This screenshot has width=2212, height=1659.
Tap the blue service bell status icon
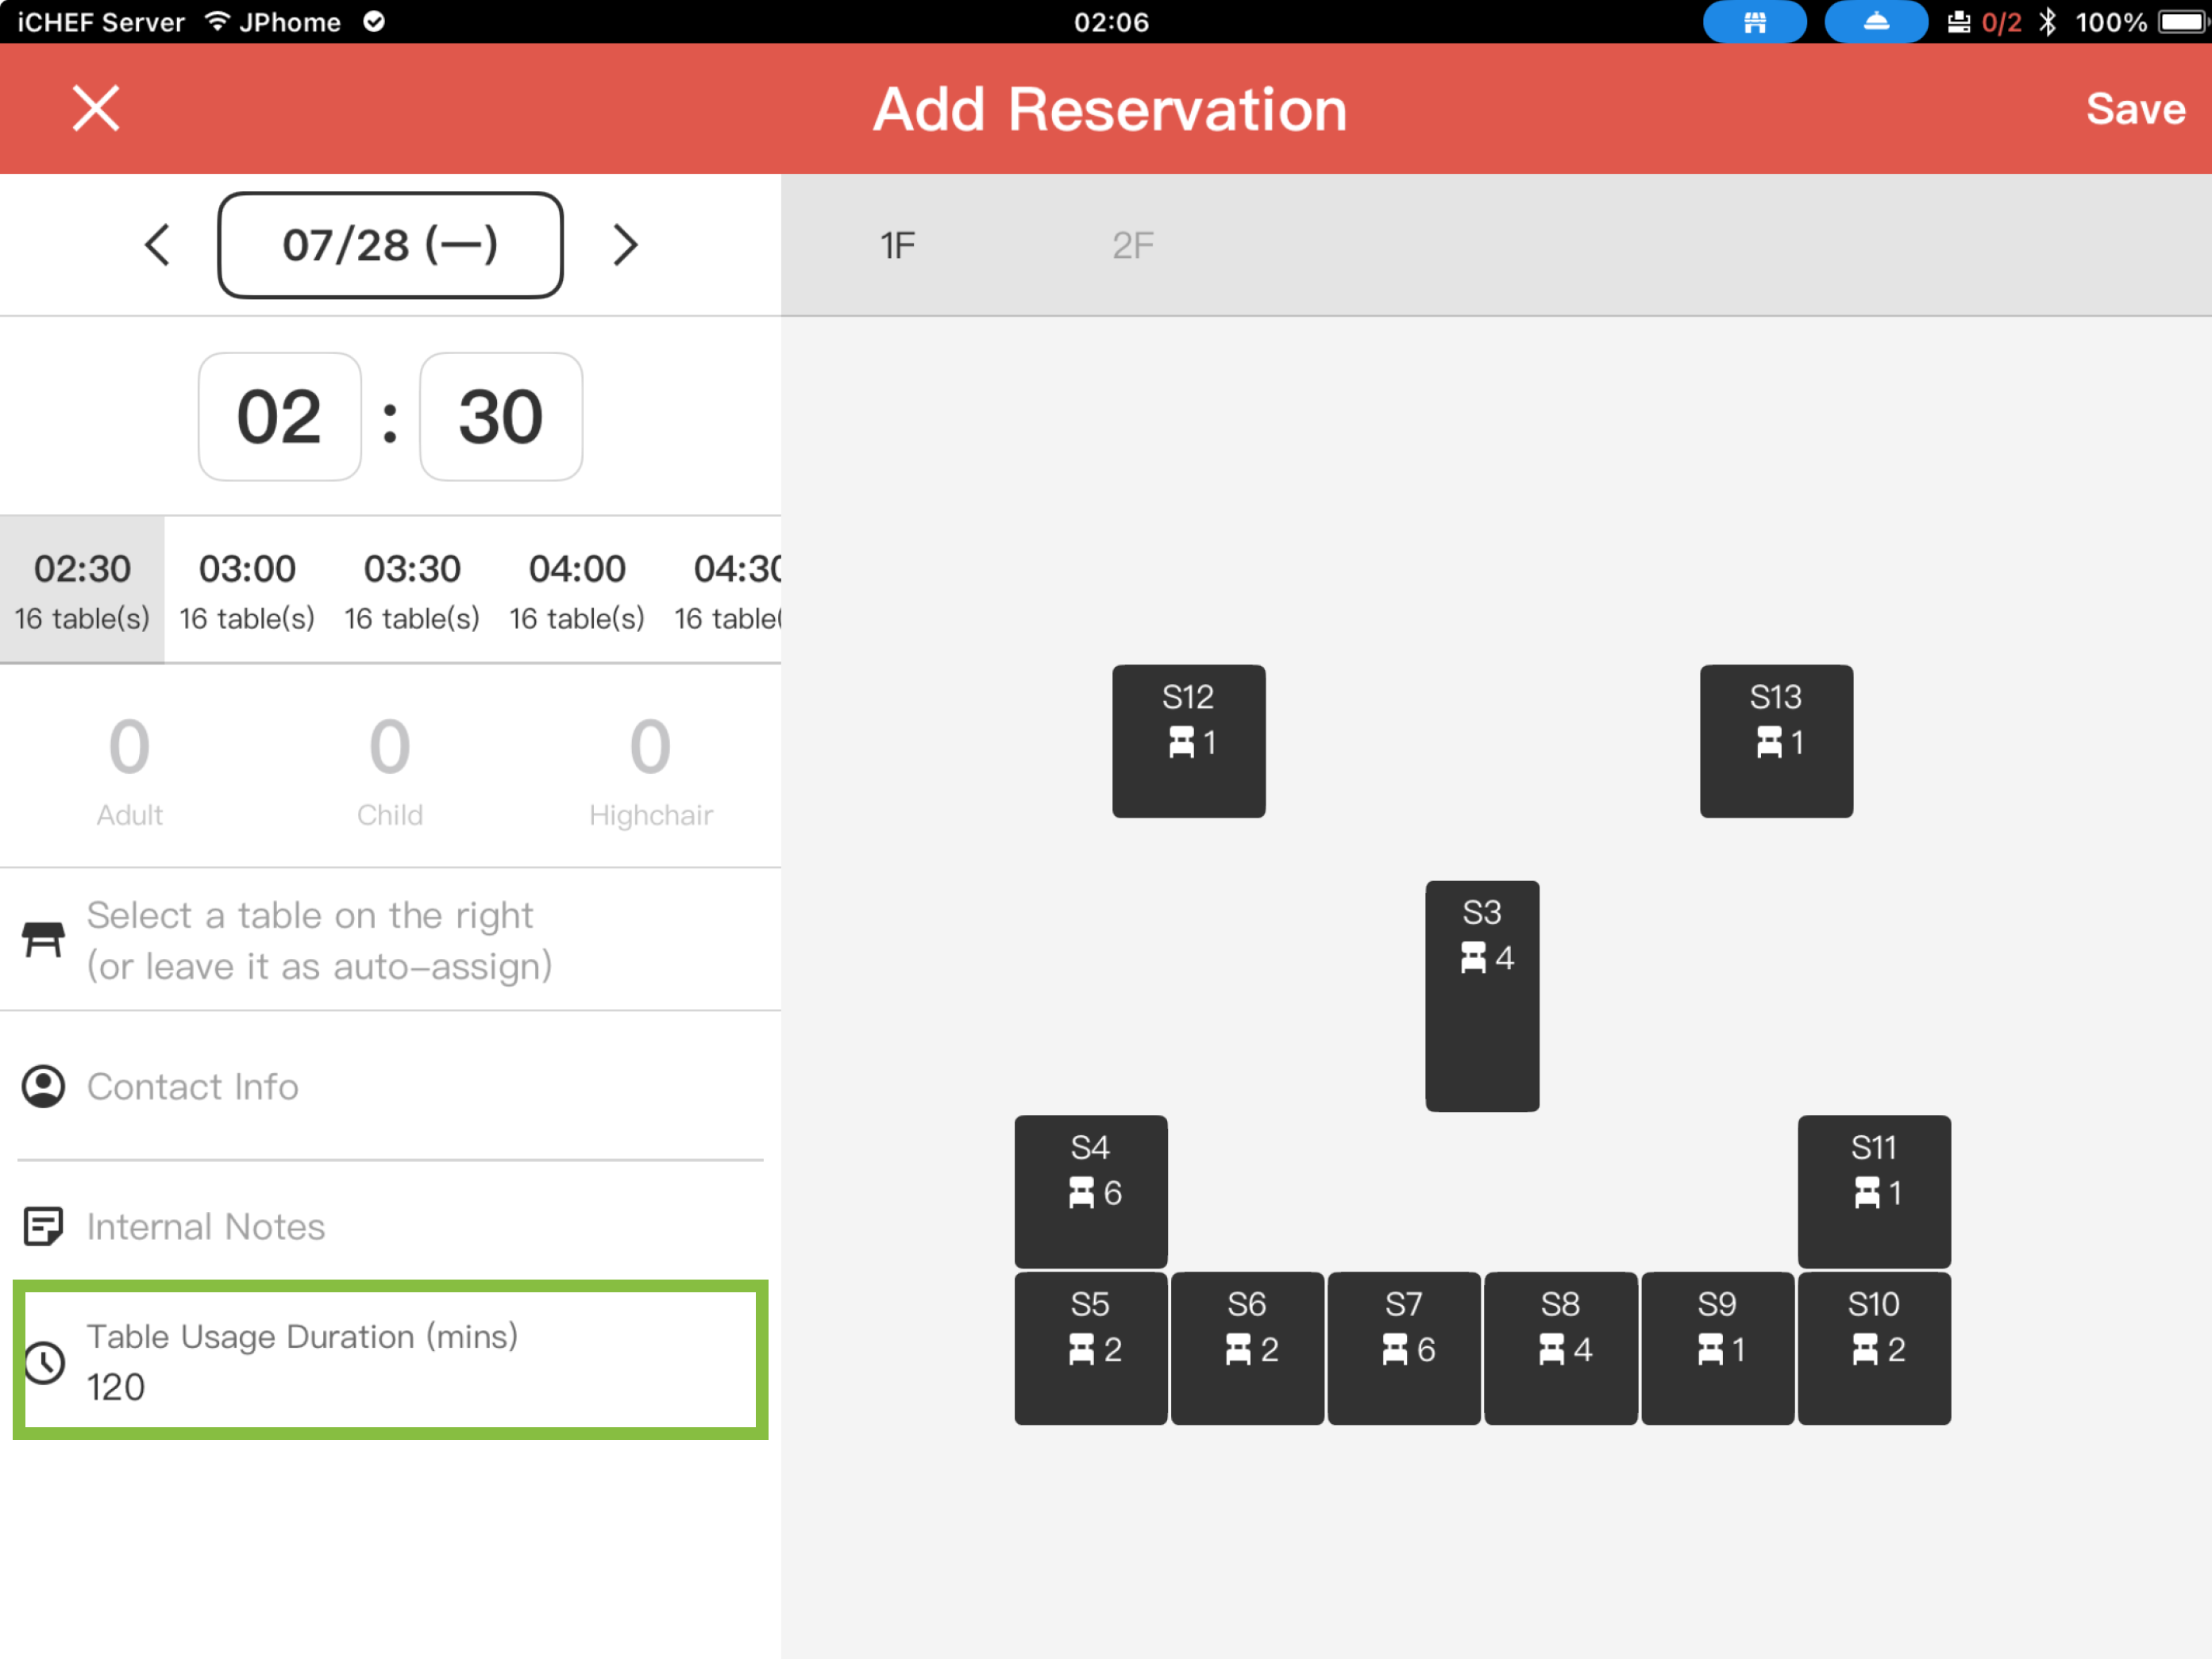(1876, 22)
